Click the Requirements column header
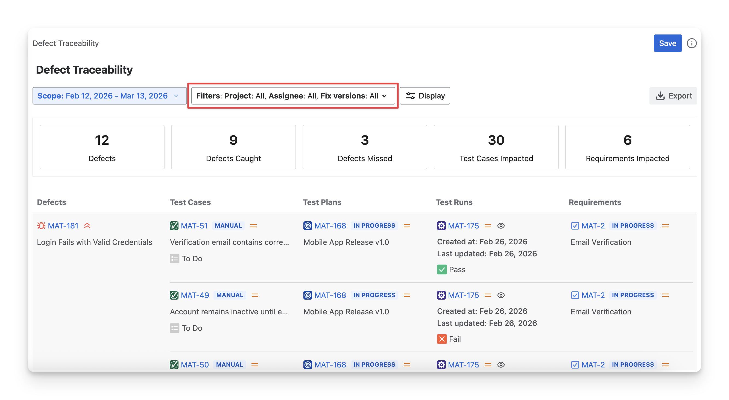 pos(595,202)
